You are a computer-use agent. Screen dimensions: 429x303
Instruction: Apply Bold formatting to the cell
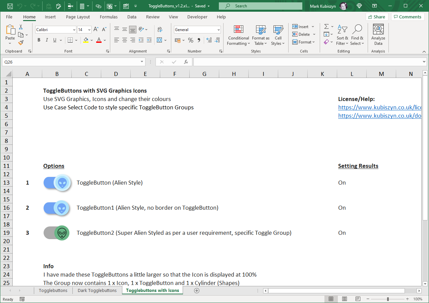(x=39, y=40)
